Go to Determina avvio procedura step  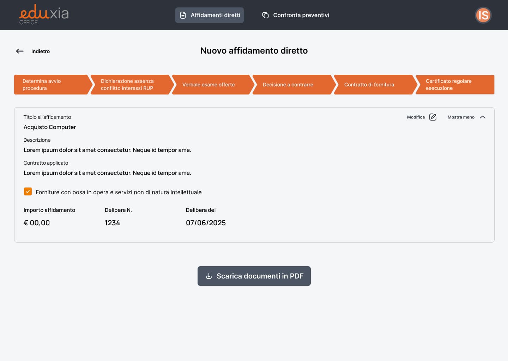[x=51, y=85]
